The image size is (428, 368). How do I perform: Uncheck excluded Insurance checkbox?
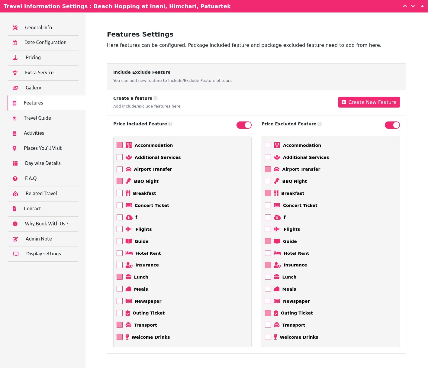coord(268,265)
